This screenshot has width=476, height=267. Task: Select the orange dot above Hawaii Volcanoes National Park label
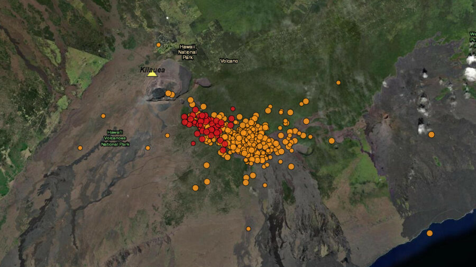(x=103, y=116)
